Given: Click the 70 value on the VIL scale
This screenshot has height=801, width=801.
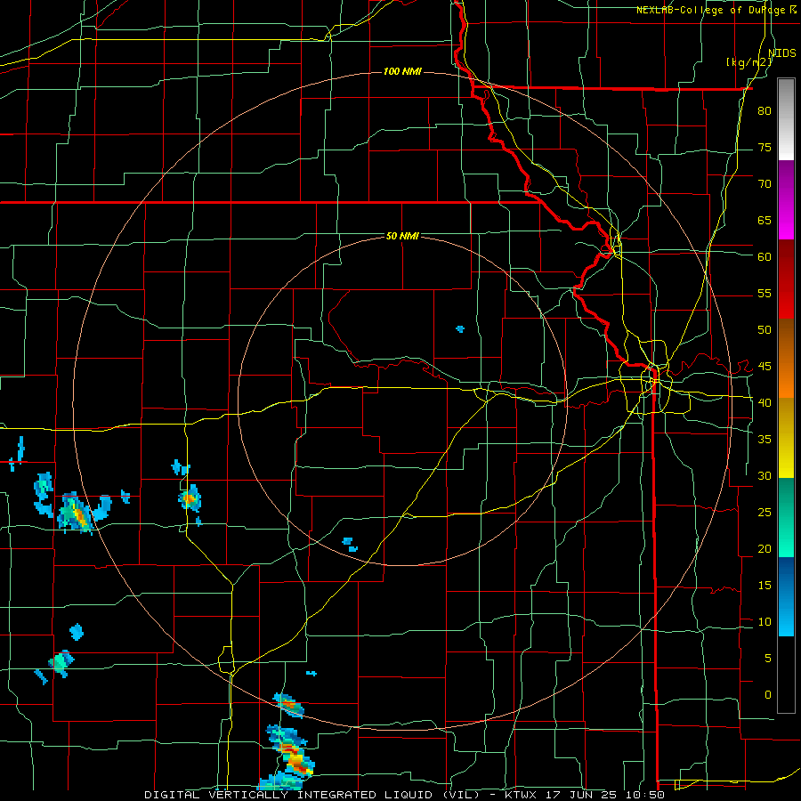Looking at the screenshot, I should click(765, 184).
